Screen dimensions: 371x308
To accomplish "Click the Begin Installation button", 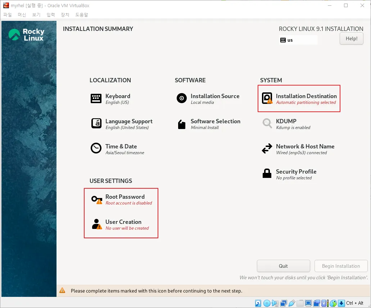I will pyautogui.click(x=341, y=266).
